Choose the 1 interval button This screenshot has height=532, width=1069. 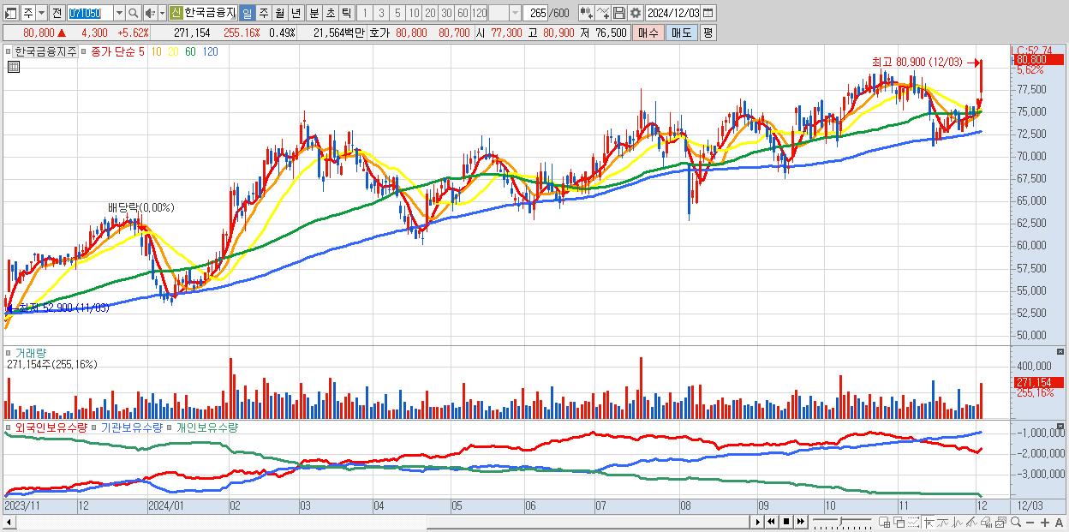(364, 13)
